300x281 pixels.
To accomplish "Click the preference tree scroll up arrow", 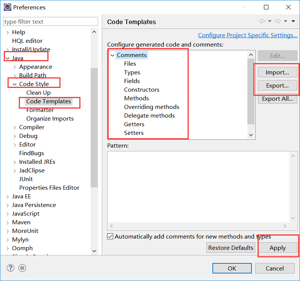I will pyautogui.click(x=94, y=32).
